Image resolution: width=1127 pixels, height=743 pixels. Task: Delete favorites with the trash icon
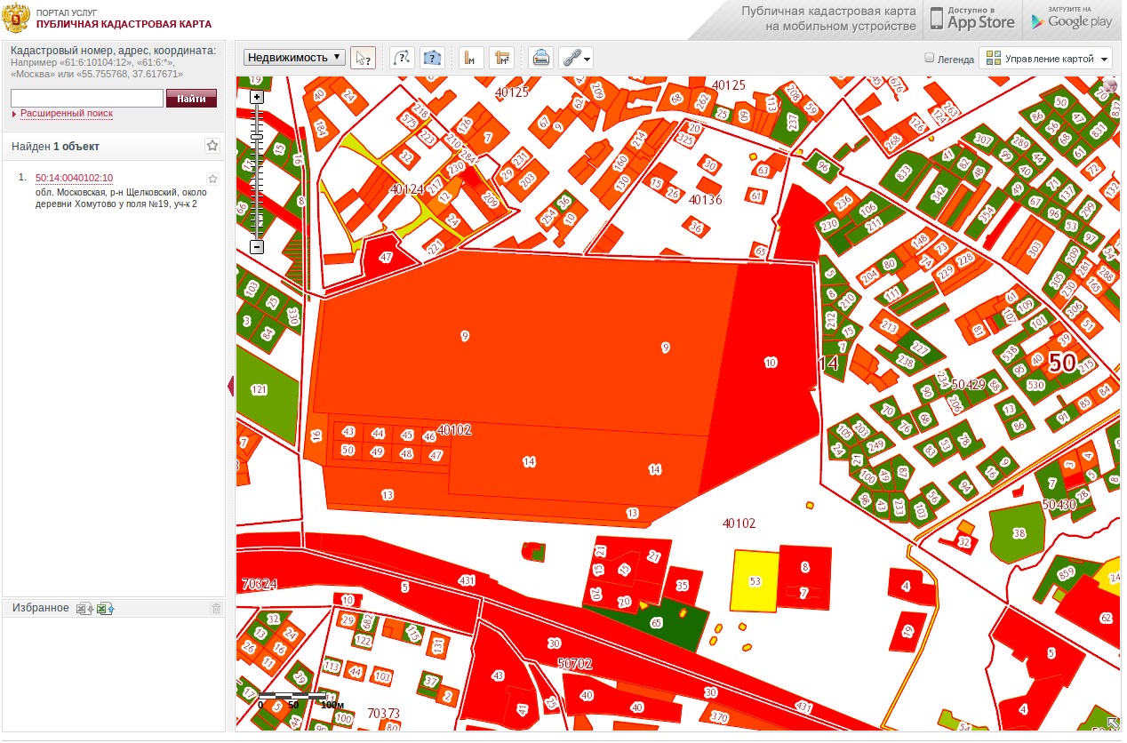(x=215, y=609)
